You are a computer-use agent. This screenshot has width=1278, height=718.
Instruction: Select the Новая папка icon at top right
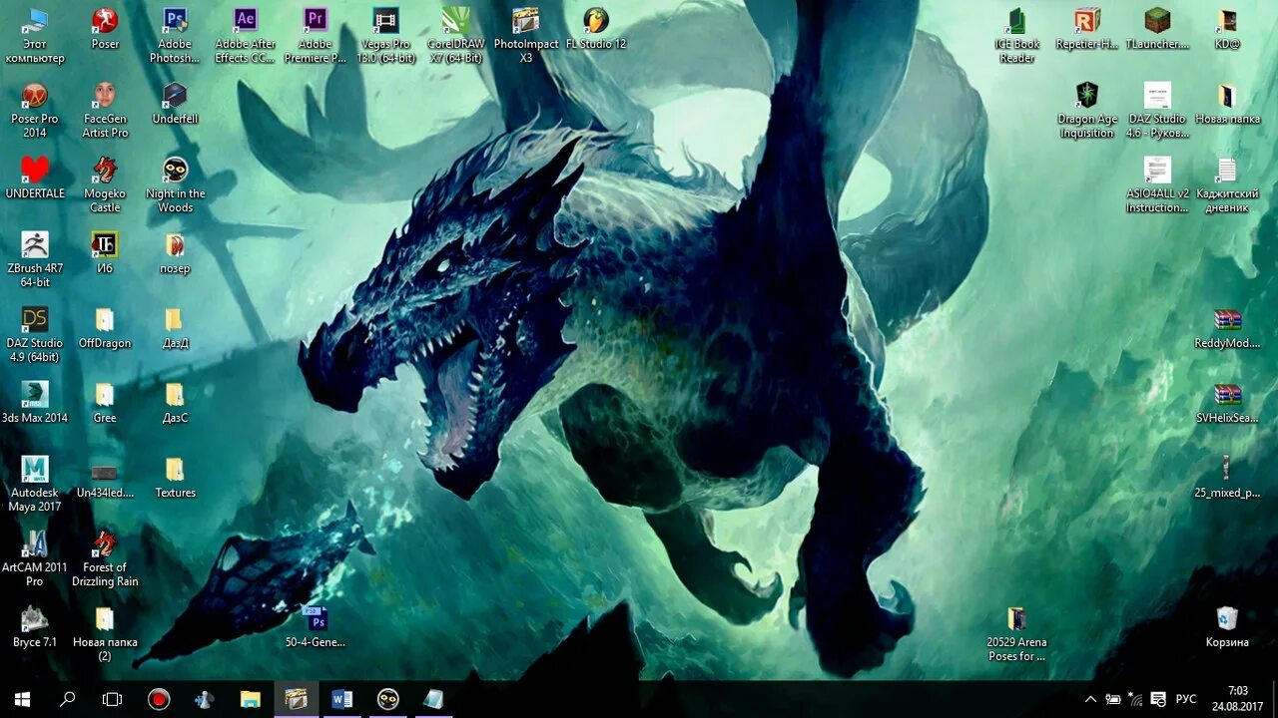point(1227,104)
